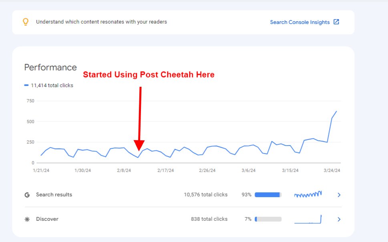Click the 1/21/24 date axis label
The image size is (388, 242).
click(x=41, y=170)
